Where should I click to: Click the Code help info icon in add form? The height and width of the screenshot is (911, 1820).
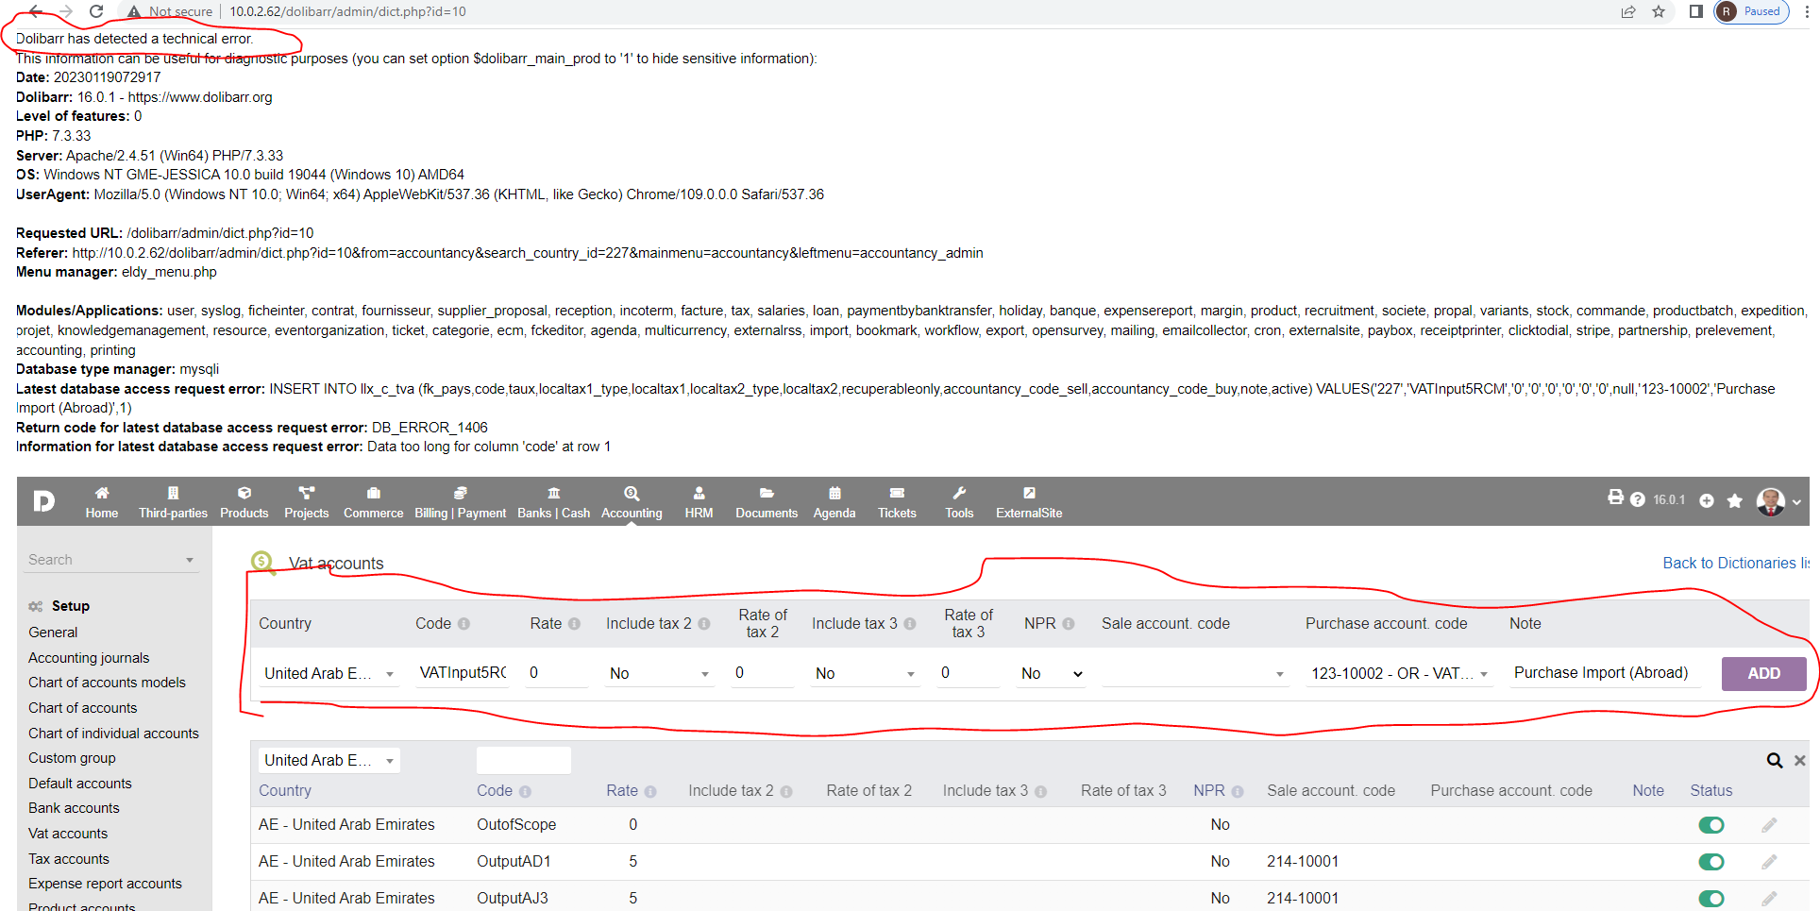(x=463, y=624)
